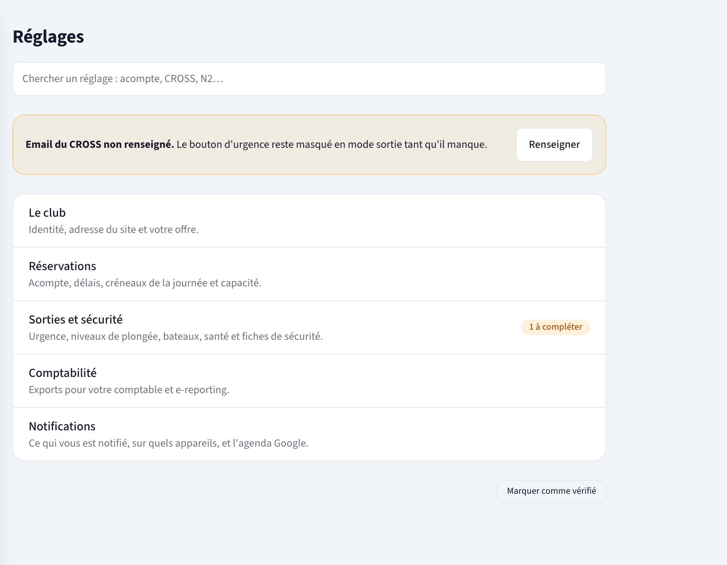Click the 'Email du CROSS non renseigné.' warning text
Viewport: 727px width, 565px height.
(x=100, y=145)
